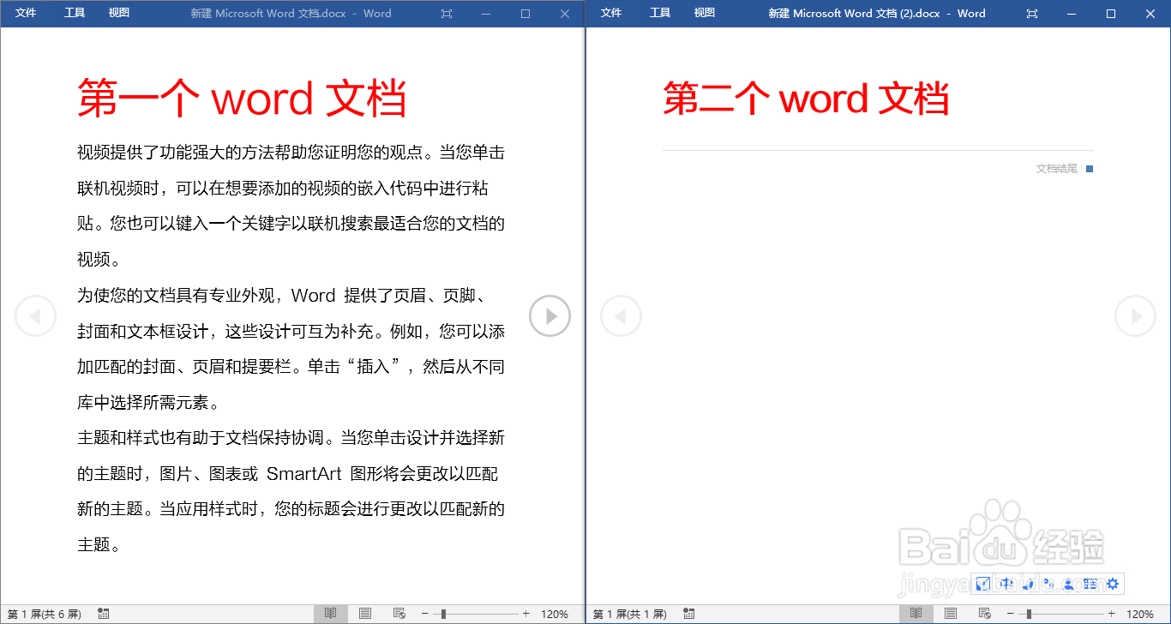
Task: Click the heading '第二个 word 文档'
Action: point(806,99)
